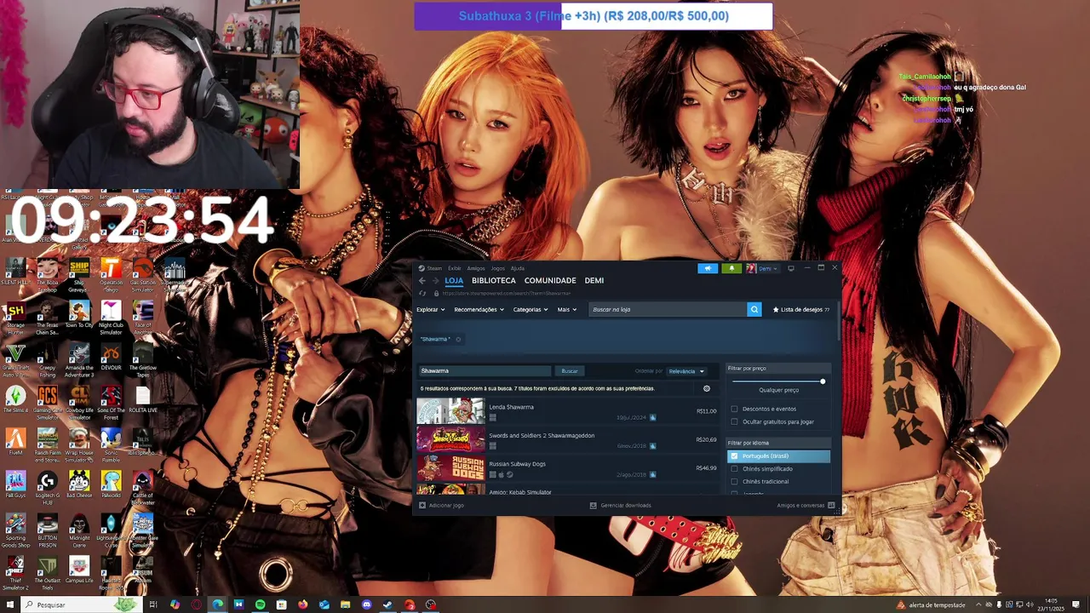The image size is (1090, 613).
Task: Click the Russian Subway Dogs thumbnail
Action: click(450, 468)
